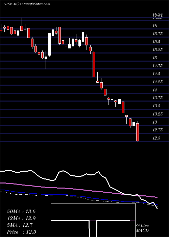Click the large red candle falling to 14.5
Image resolution: width=169 pixels, height=237 pixels.
pyautogui.click(x=94, y=64)
